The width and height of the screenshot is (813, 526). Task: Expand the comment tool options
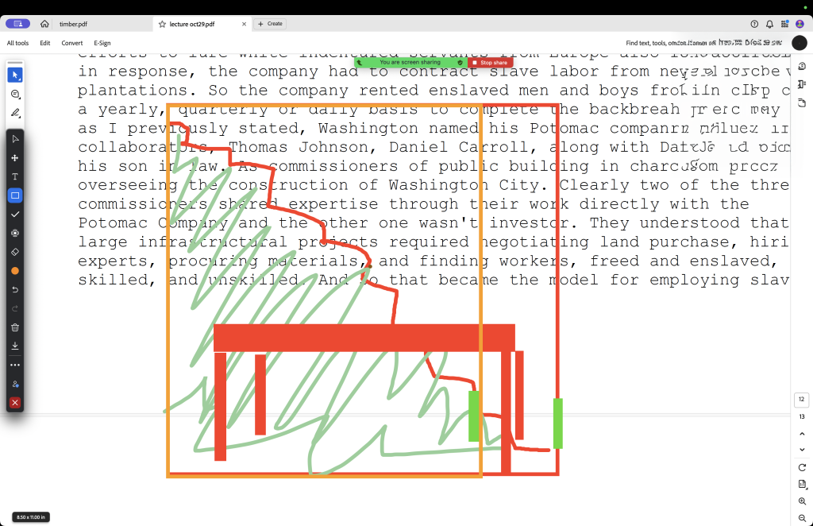15,94
